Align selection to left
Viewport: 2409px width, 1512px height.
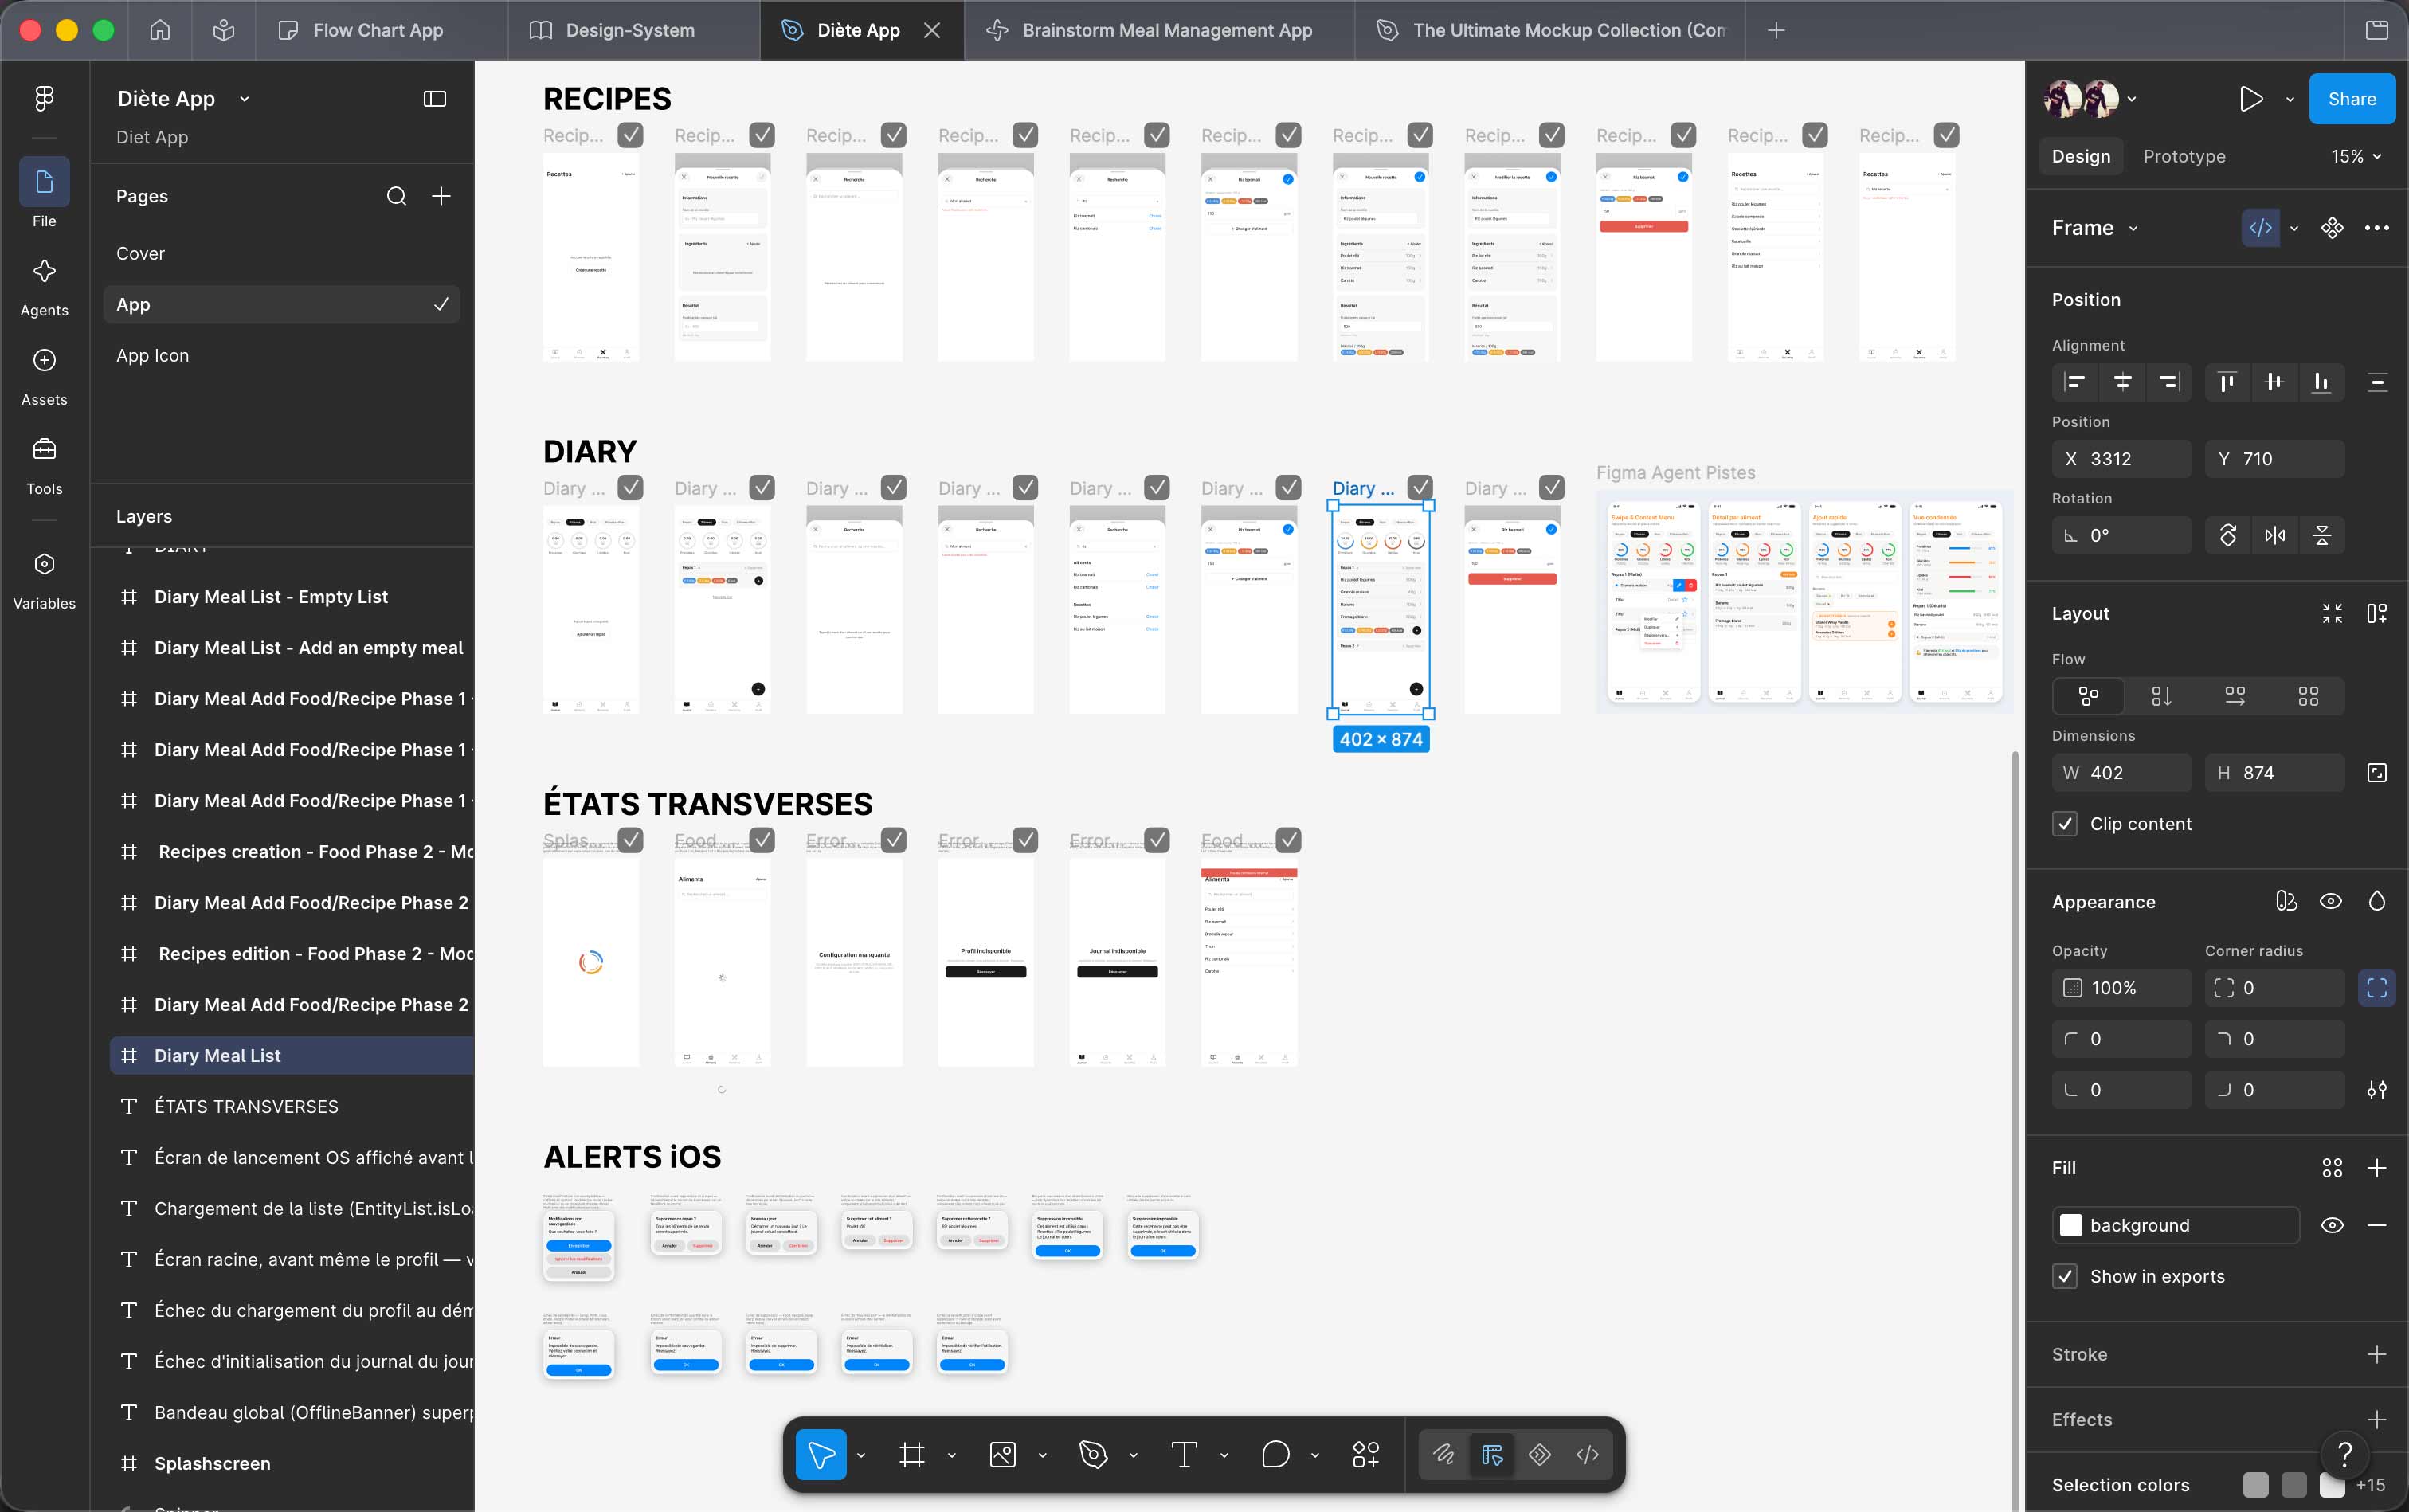pyautogui.click(x=2075, y=382)
